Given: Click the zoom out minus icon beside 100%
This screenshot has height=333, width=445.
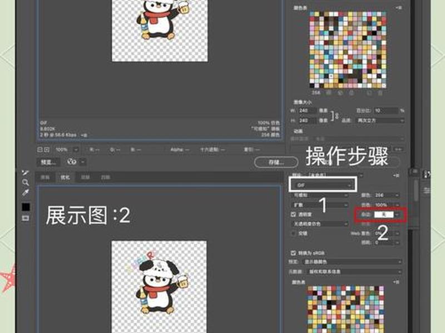Looking at the screenshot, I should click(40, 149).
